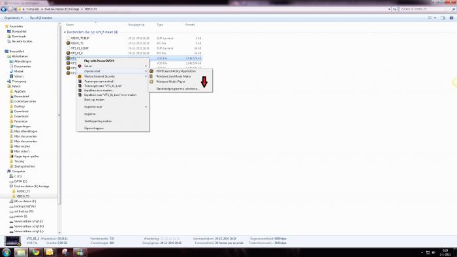Select PDVDLaunchPolicy Application in submenu
This screenshot has width=457, height=257.
pyautogui.click(x=176, y=71)
